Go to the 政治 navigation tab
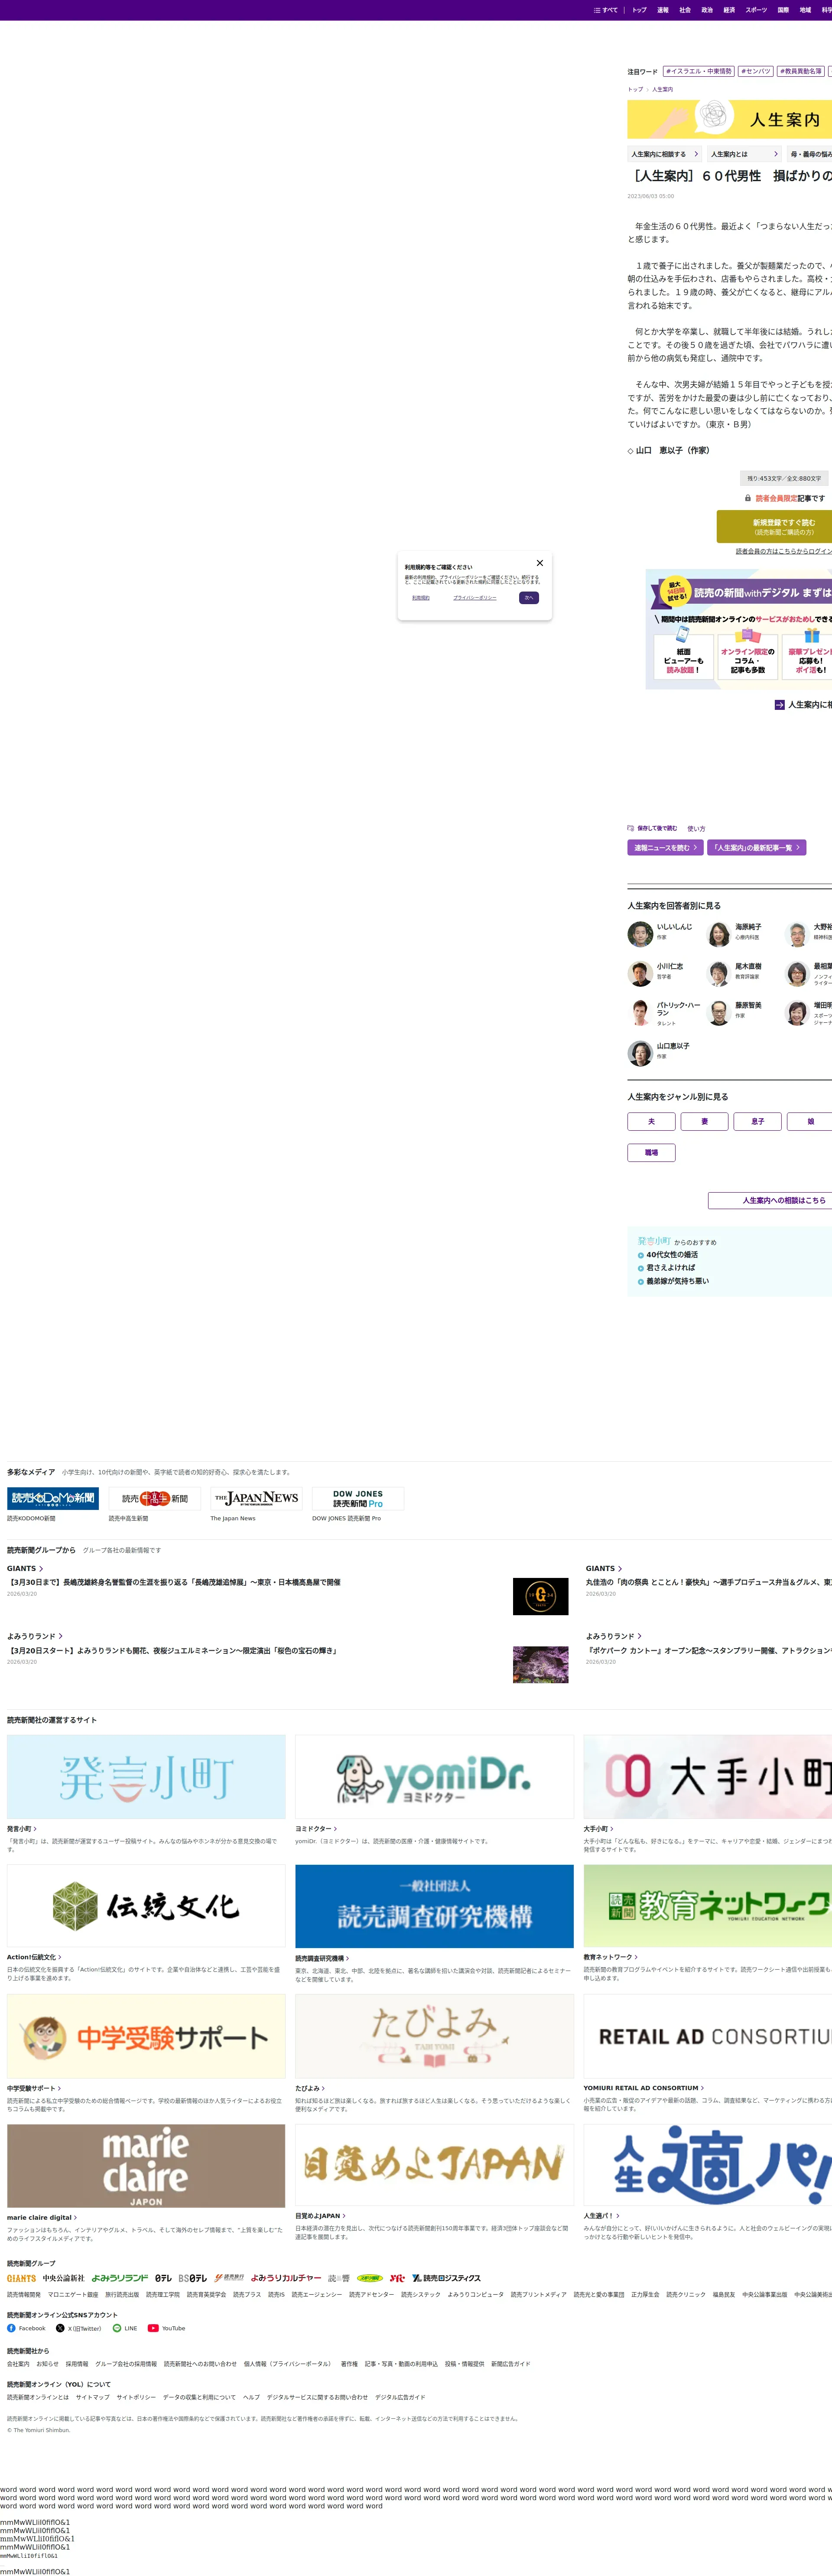The image size is (832, 2576). pyautogui.click(x=707, y=10)
